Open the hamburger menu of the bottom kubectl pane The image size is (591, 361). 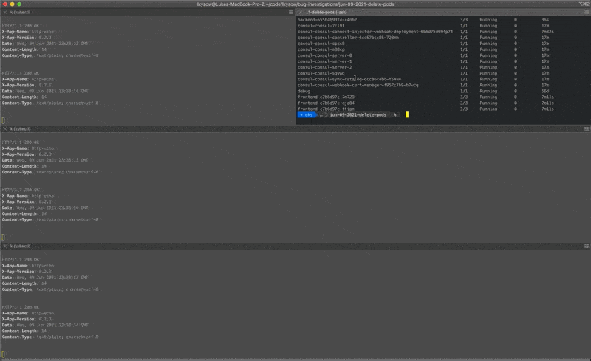point(587,246)
